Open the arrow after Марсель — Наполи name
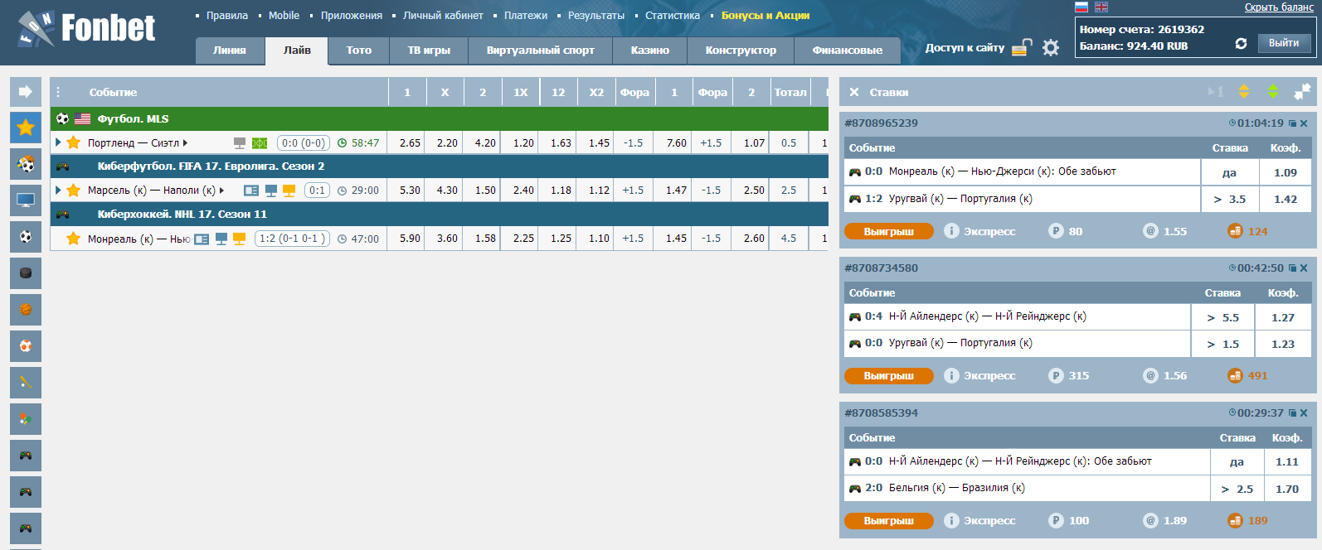 point(222,191)
